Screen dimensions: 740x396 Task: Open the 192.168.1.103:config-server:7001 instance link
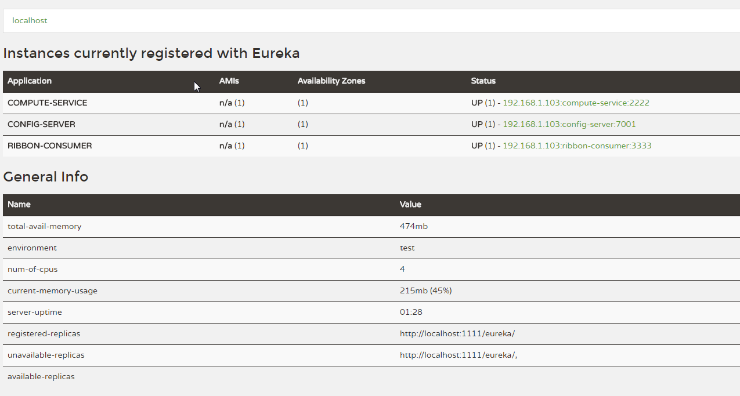[x=569, y=124]
